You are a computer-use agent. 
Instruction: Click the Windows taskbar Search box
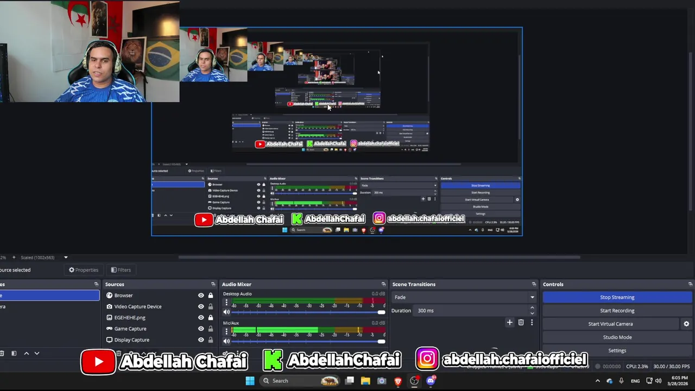click(x=300, y=381)
